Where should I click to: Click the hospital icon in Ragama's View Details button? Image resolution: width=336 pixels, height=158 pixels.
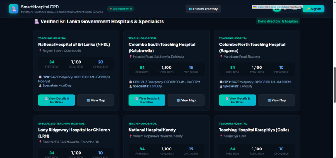(227, 98)
